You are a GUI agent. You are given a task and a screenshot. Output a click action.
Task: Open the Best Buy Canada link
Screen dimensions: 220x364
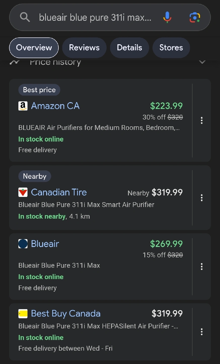tap(66, 314)
